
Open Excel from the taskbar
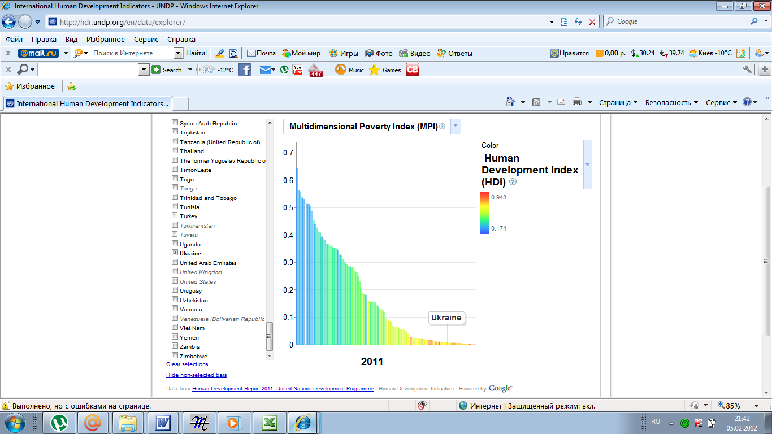pos(268,422)
